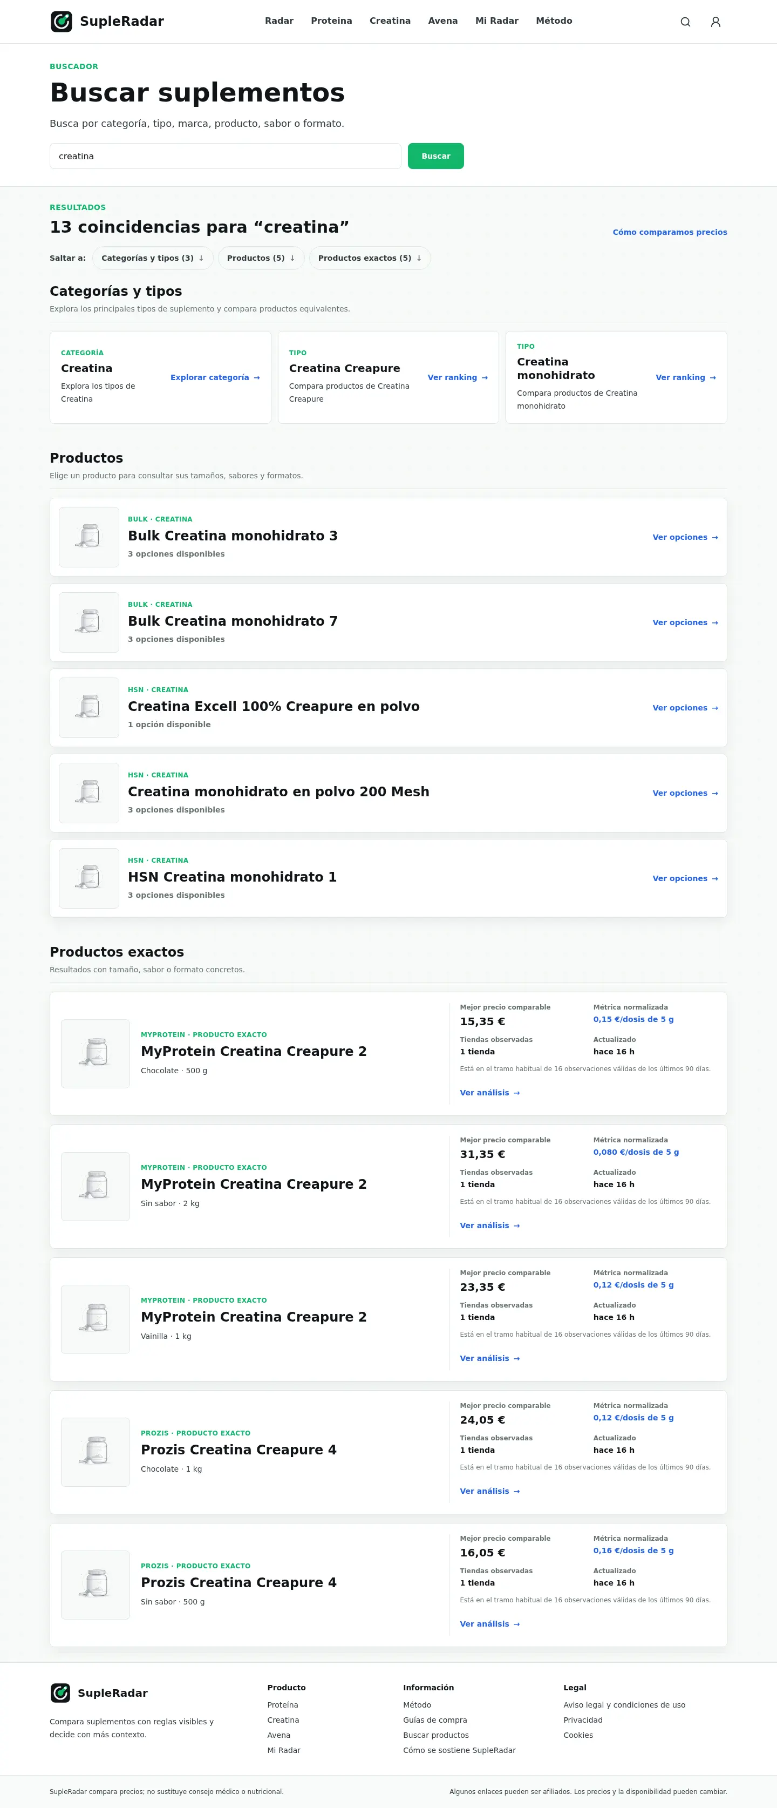
Task: Jump to Productos exactos (5) section
Action: [370, 258]
